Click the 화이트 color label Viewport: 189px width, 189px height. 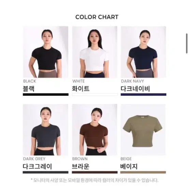click(81, 89)
